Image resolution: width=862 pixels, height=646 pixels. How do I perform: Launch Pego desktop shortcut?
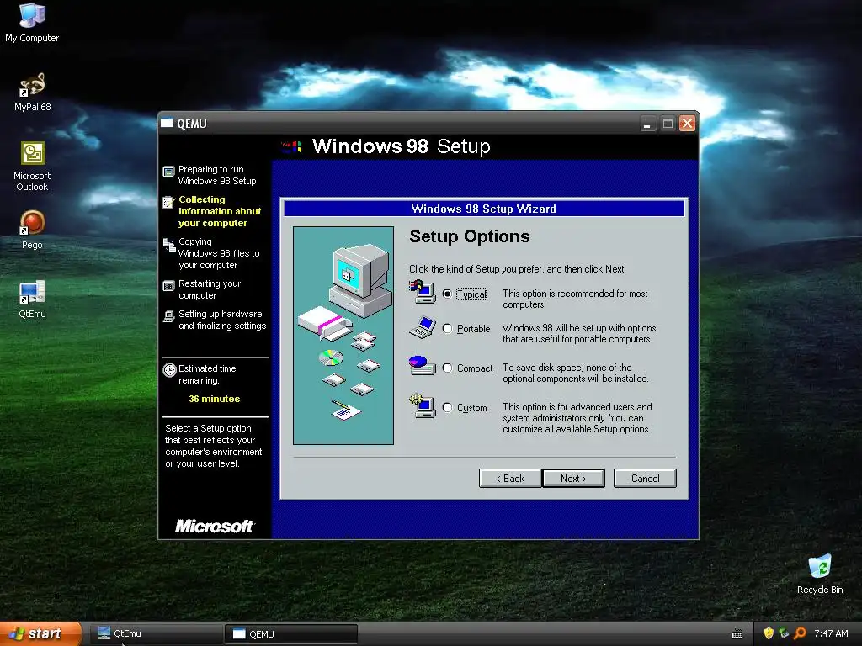(x=32, y=230)
